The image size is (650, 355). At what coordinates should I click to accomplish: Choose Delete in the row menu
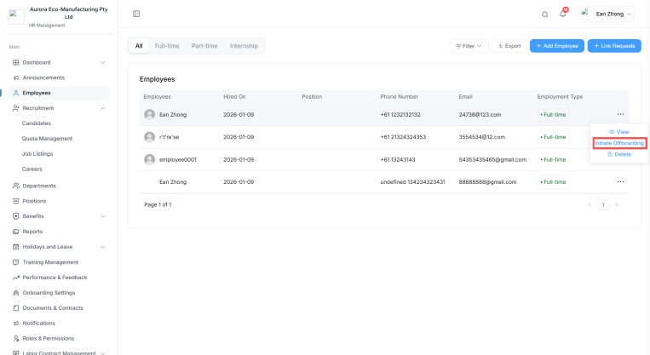619,154
